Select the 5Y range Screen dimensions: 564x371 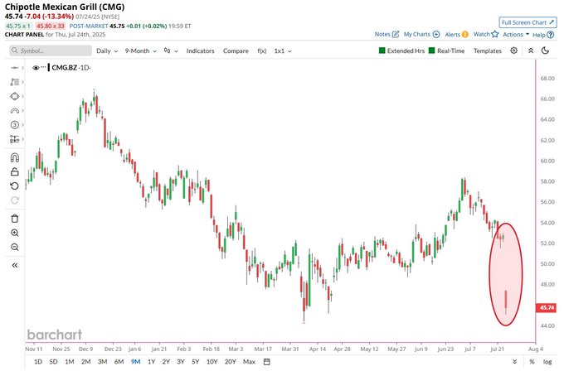pyautogui.click(x=195, y=362)
